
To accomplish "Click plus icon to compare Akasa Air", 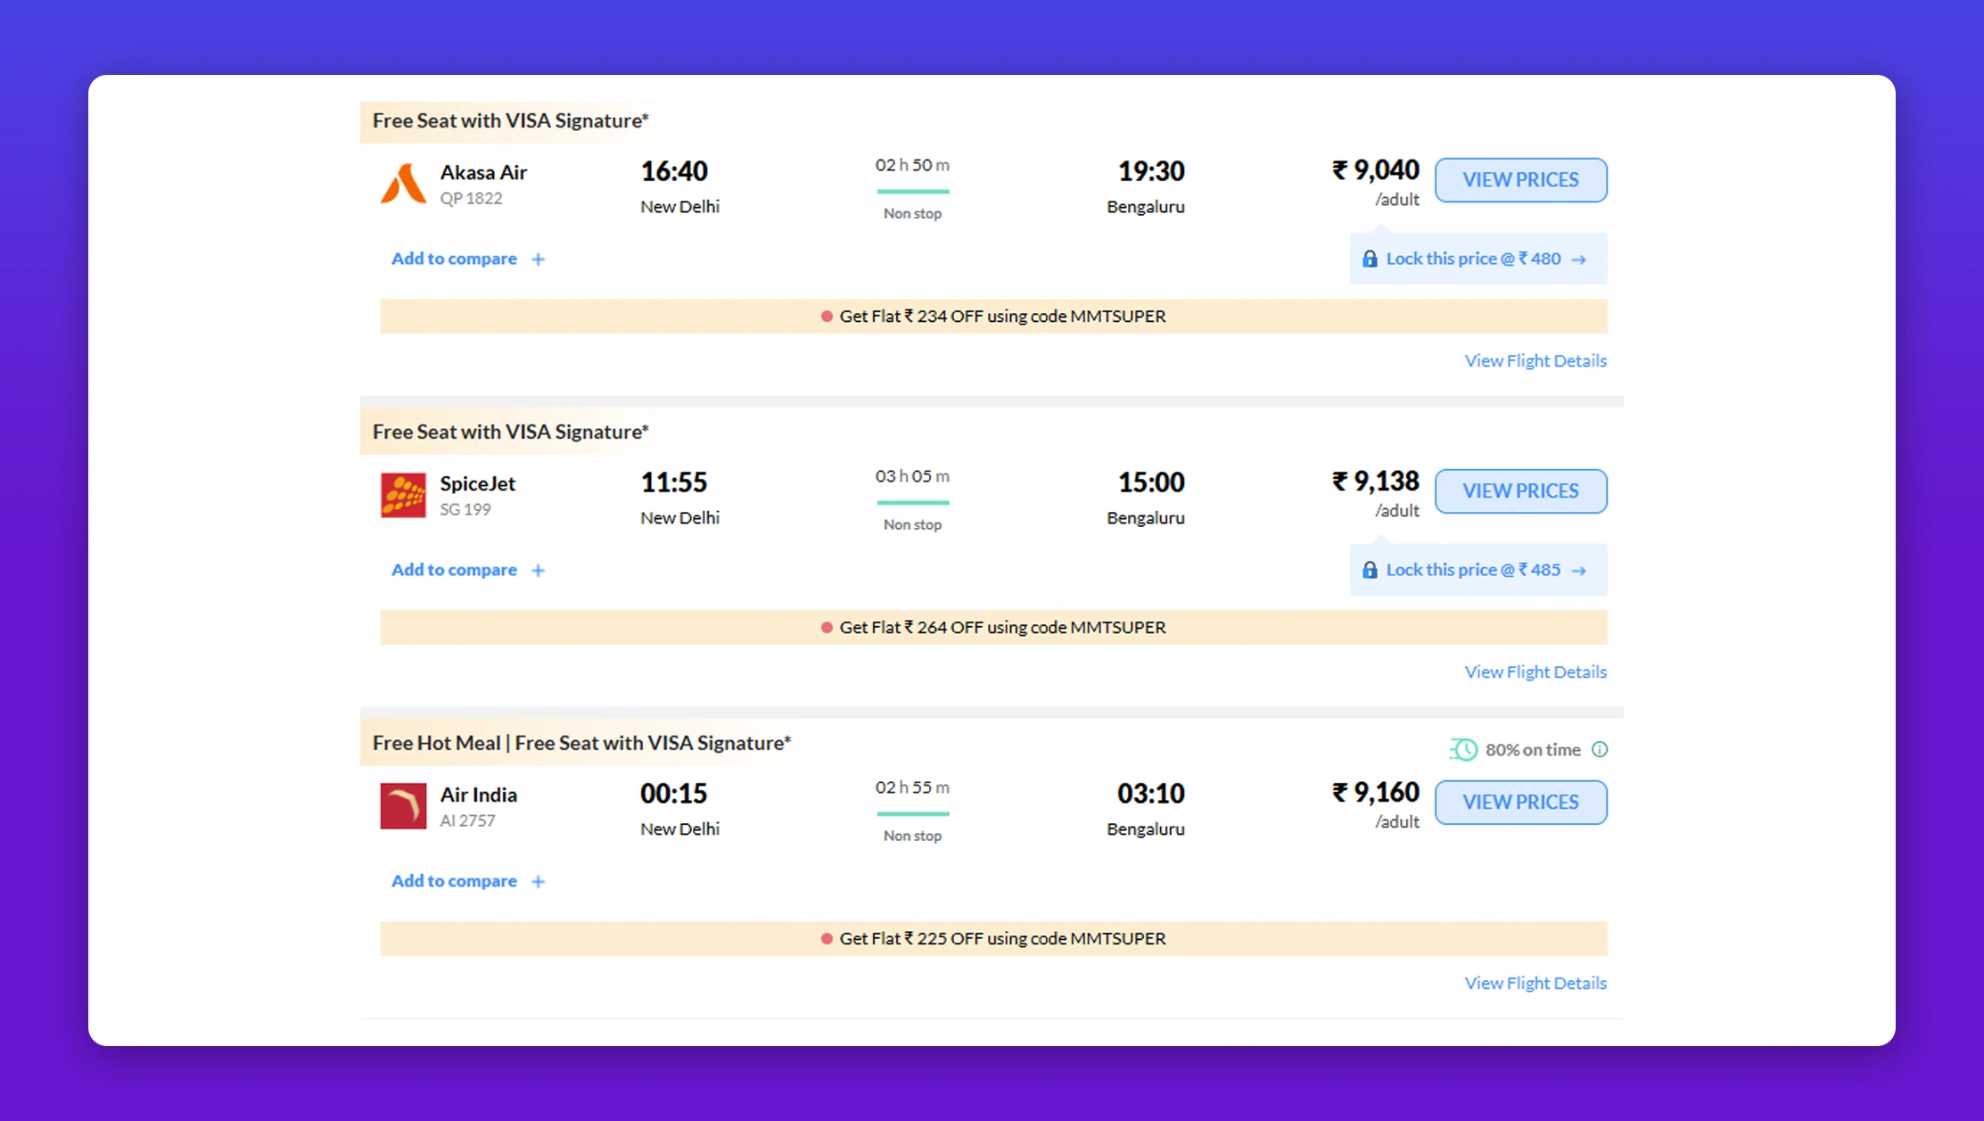I will [x=538, y=260].
